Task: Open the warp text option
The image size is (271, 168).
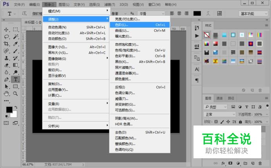Action: coord(208,13)
